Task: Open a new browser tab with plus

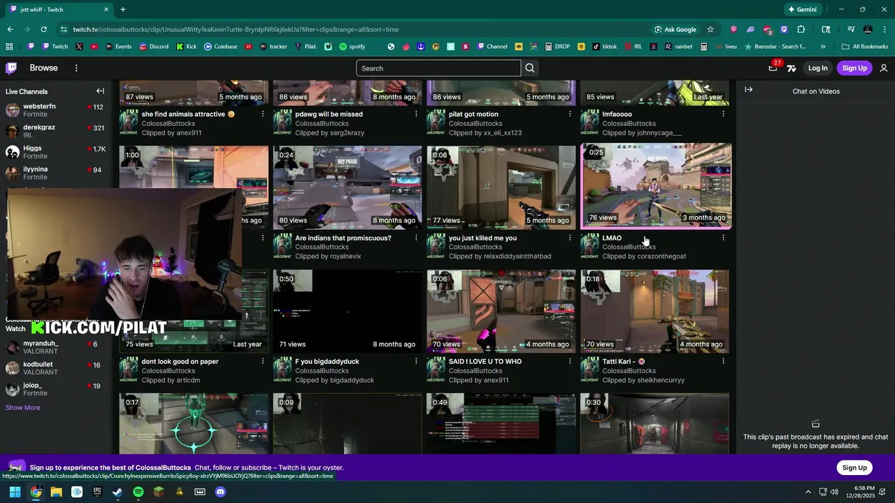Action: pos(123,10)
